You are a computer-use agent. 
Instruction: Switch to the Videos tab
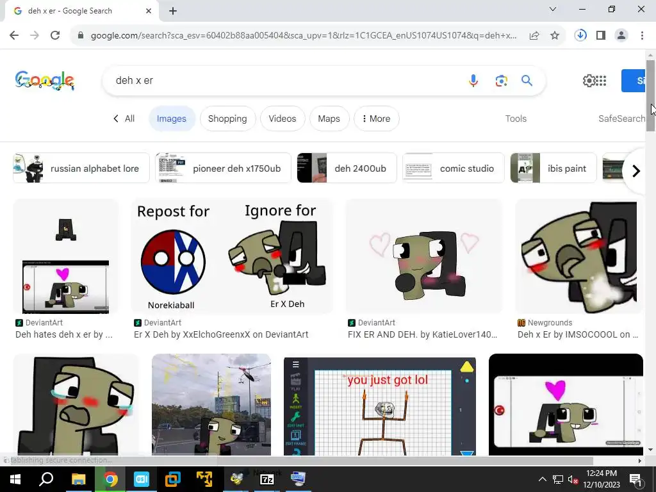[283, 119]
